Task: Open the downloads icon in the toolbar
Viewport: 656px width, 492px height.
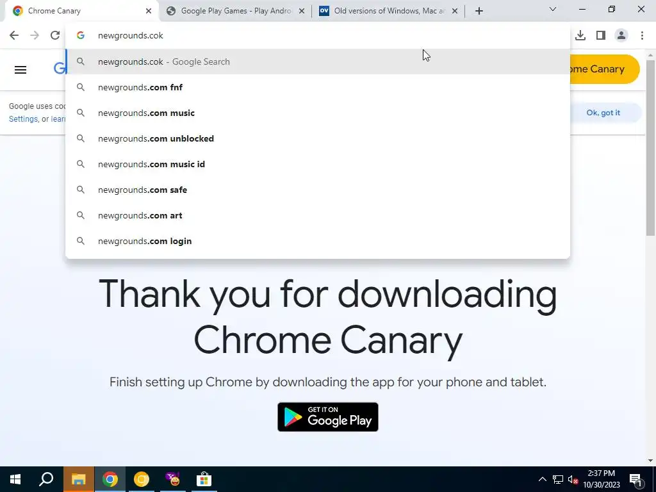Action: tap(580, 35)
